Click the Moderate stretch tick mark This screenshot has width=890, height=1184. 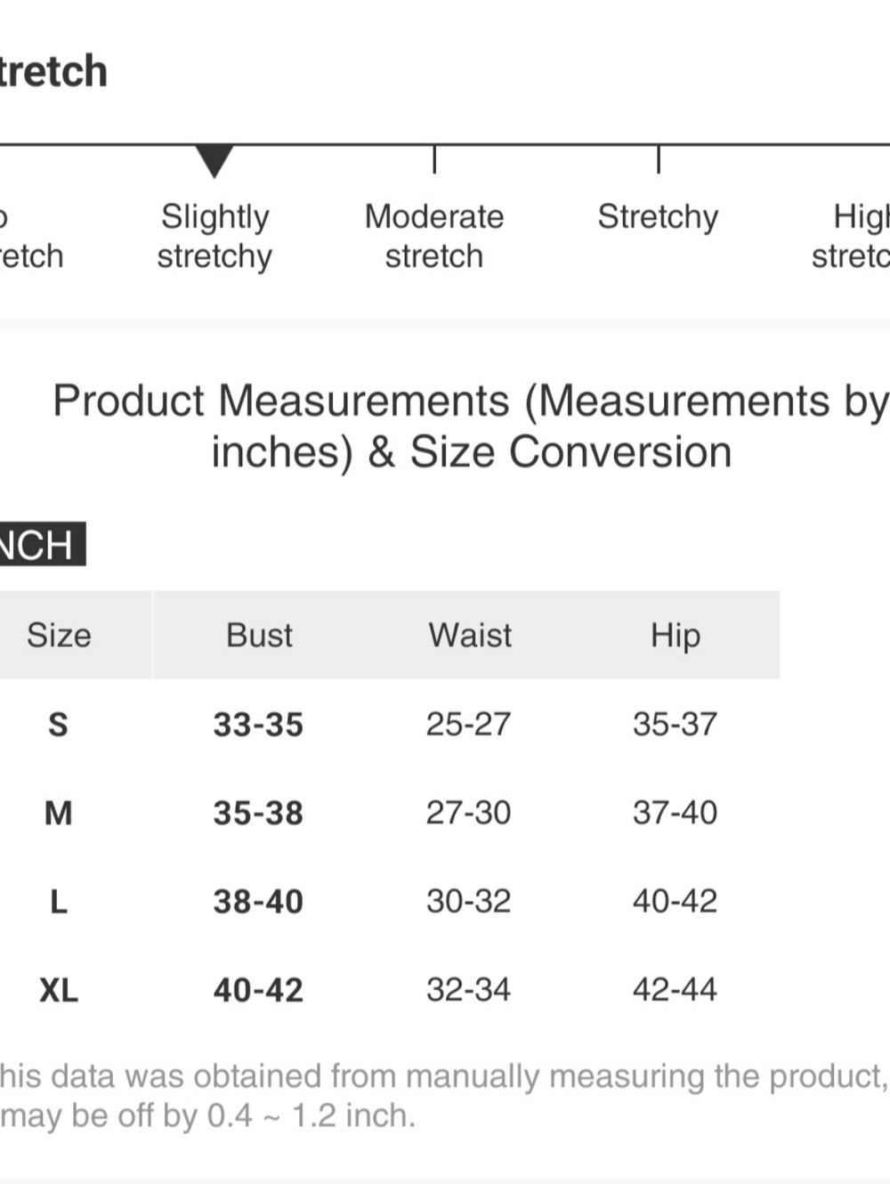434,158
